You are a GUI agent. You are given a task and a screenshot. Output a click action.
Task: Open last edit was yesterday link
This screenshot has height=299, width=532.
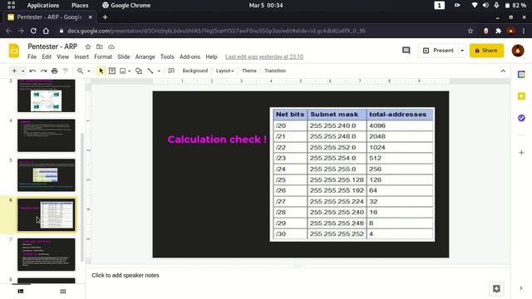(x=264, y=57)
